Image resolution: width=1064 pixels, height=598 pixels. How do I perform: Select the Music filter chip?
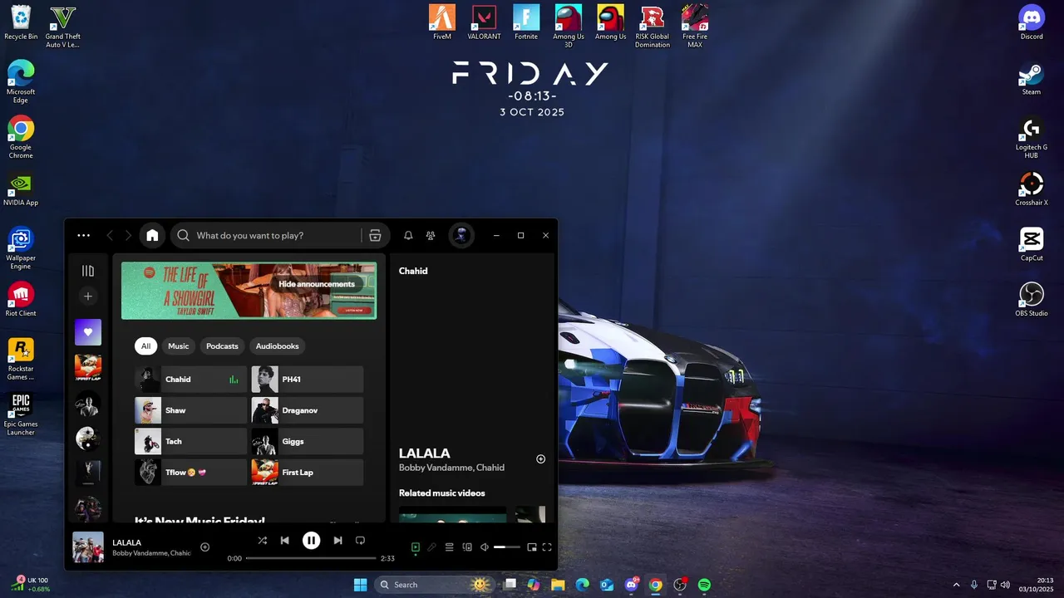coord(178,346)
